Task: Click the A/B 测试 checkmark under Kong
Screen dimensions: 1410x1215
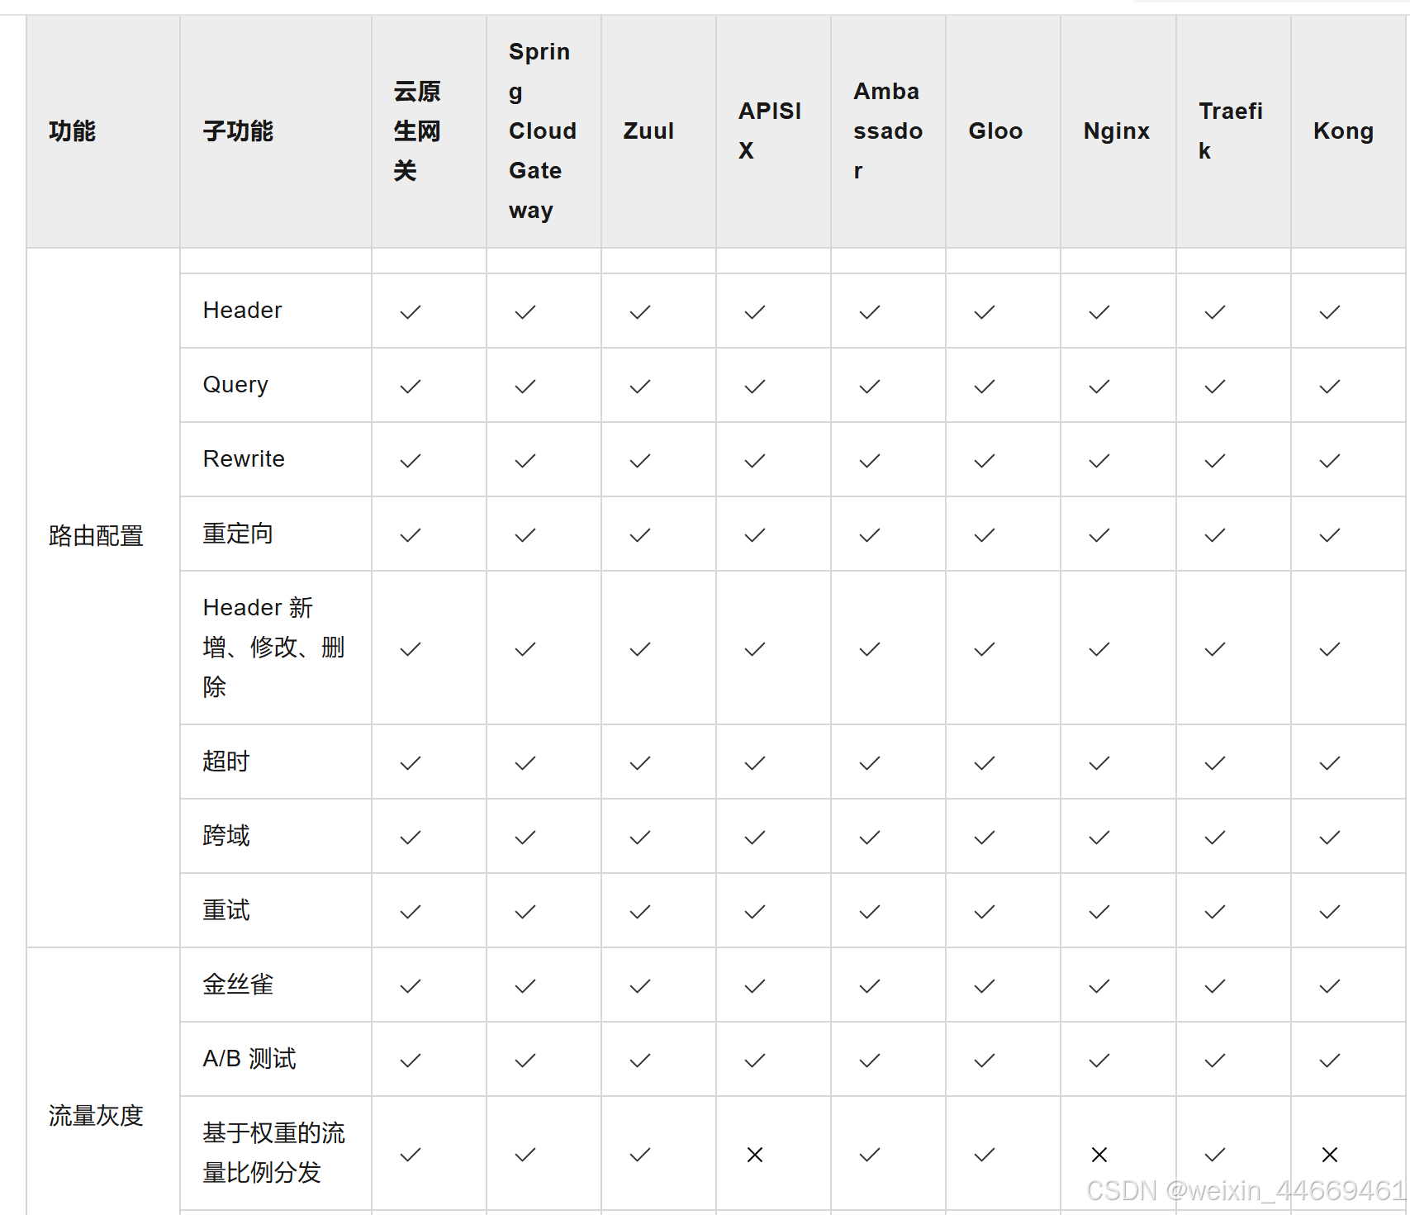Action: [x=1330, y=1061]
